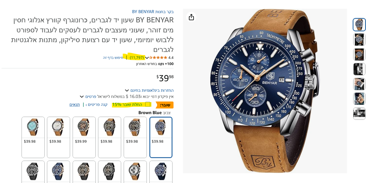Click the share icon on product image

pos(191,17)
